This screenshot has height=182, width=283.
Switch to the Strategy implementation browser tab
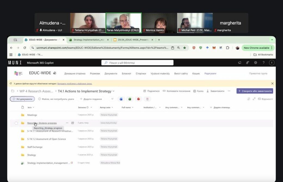point(89,40)
